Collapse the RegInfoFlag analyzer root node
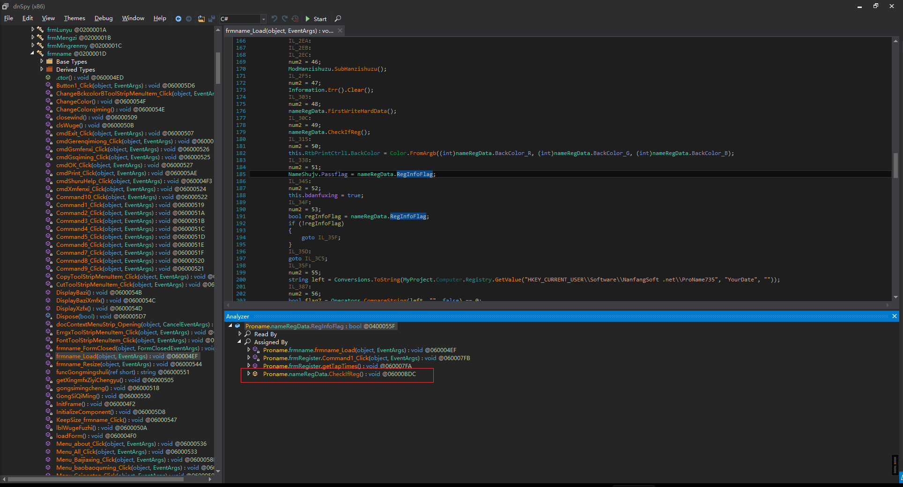The width and height of the screenshot is (903, 487). [230, 326]
